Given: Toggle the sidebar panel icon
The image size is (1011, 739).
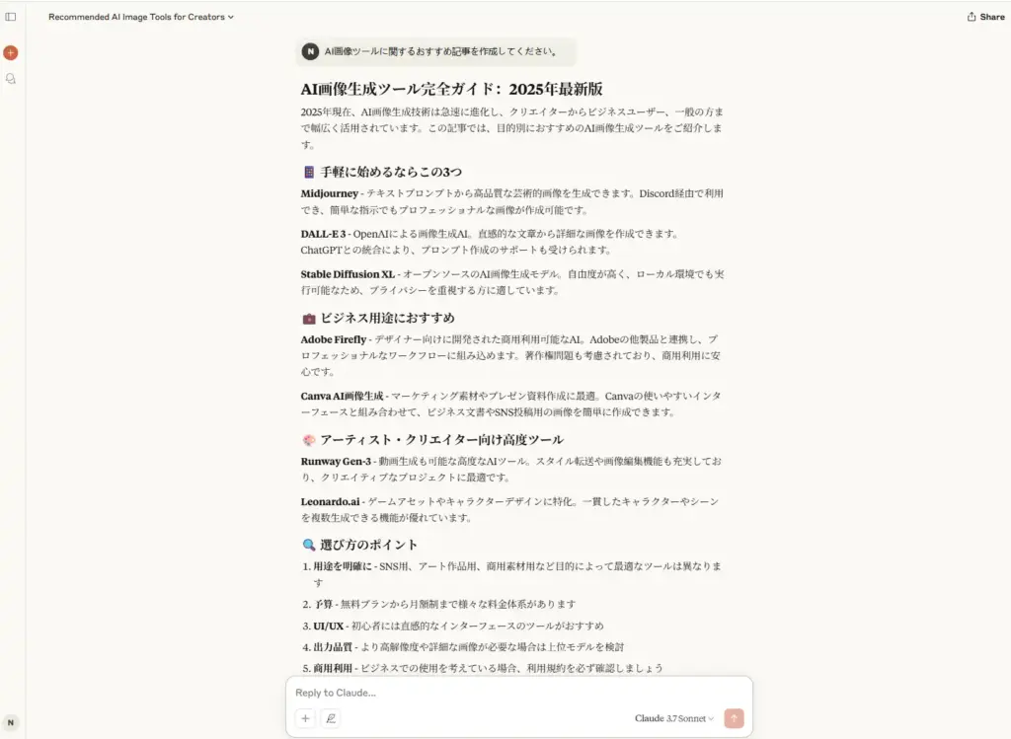Looking at the screenshot, I should point(10,17).
